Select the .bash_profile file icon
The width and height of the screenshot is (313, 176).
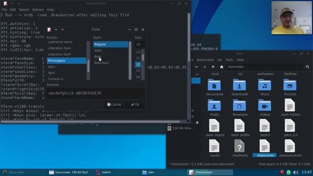pos(239,126)
